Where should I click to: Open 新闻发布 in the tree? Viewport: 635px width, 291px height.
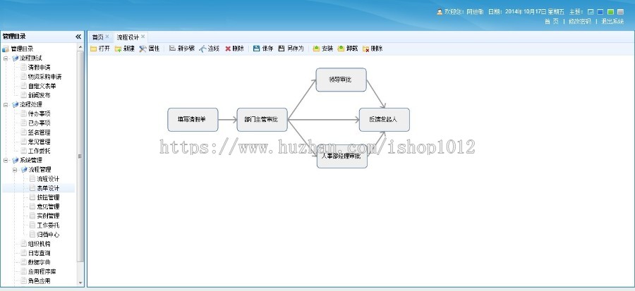39,95
